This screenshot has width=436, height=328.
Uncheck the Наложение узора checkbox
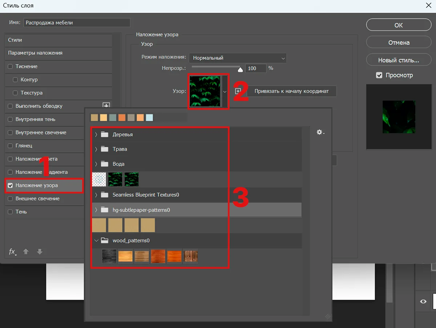10,186
